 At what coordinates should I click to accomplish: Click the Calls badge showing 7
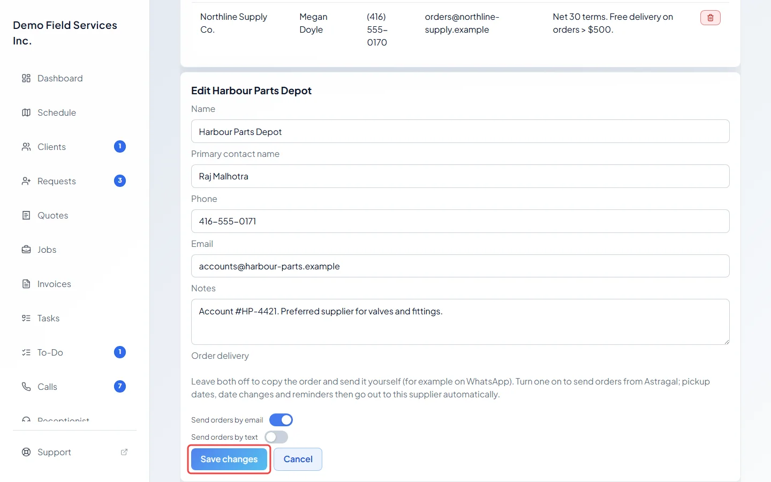click(x=120, y=386)
